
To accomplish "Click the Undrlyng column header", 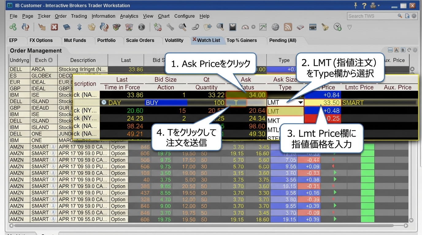I will pos(20,60).
